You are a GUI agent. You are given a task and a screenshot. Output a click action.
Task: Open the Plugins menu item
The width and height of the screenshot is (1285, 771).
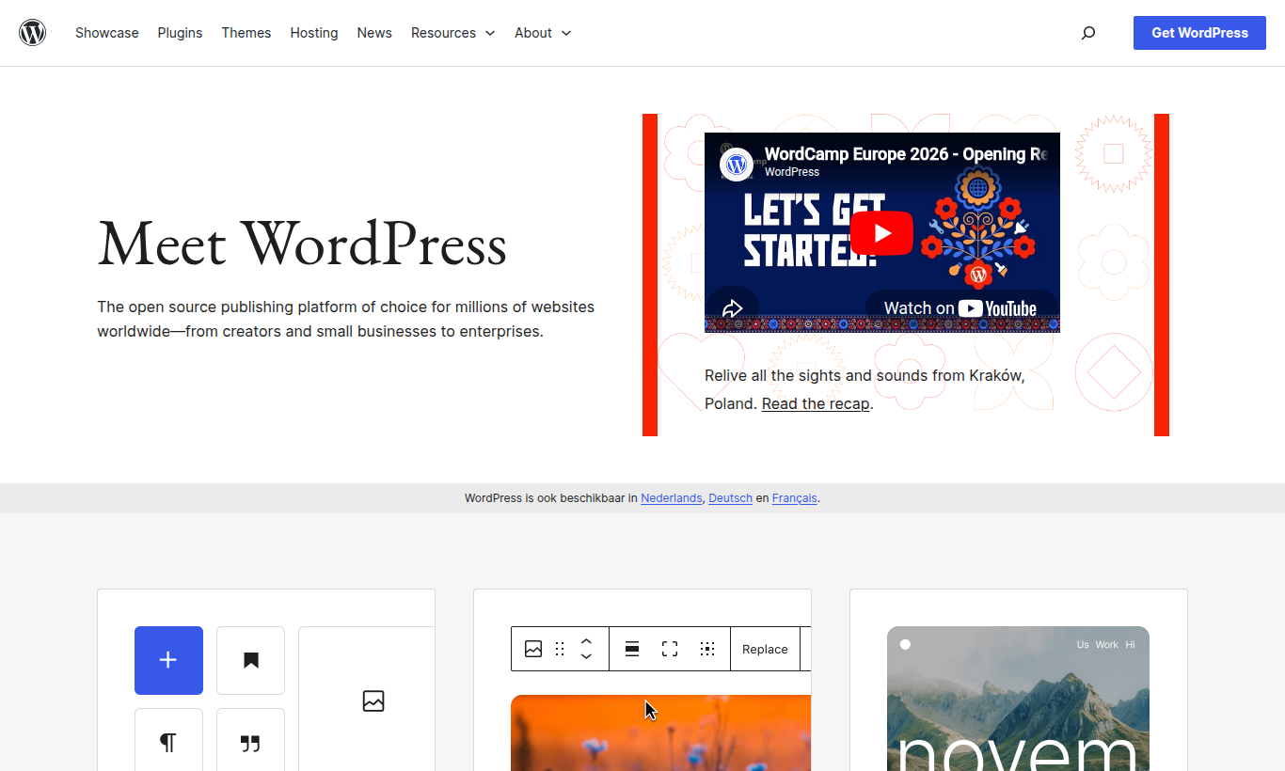tap(180, 33)
